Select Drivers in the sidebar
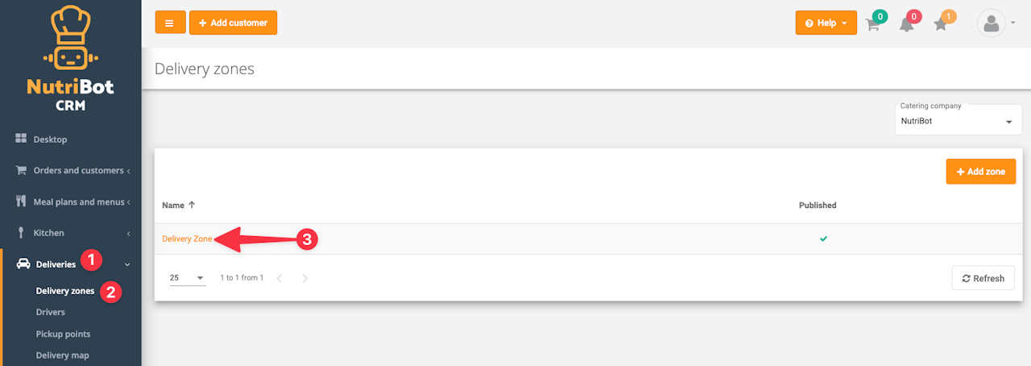Viewport: 1031px width, 366px height. tap(51, 312)
